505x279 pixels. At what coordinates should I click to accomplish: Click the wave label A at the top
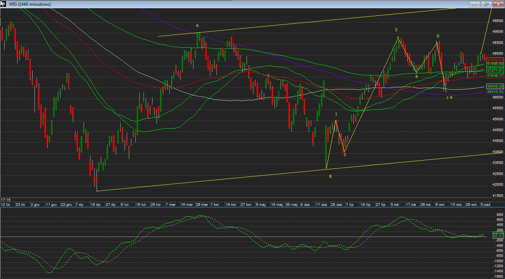197,25
